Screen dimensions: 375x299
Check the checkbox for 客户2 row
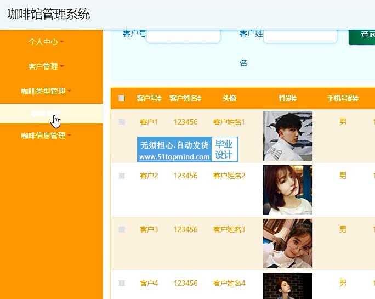[122, 176]
